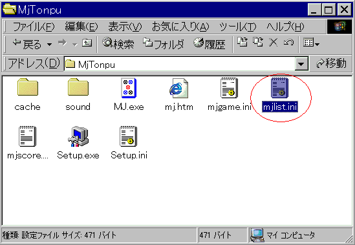Image resolution: width=355 pixels, height=245 pixels.
Task: Select the mjscore text file icon
Action: [x=27, y=136]
